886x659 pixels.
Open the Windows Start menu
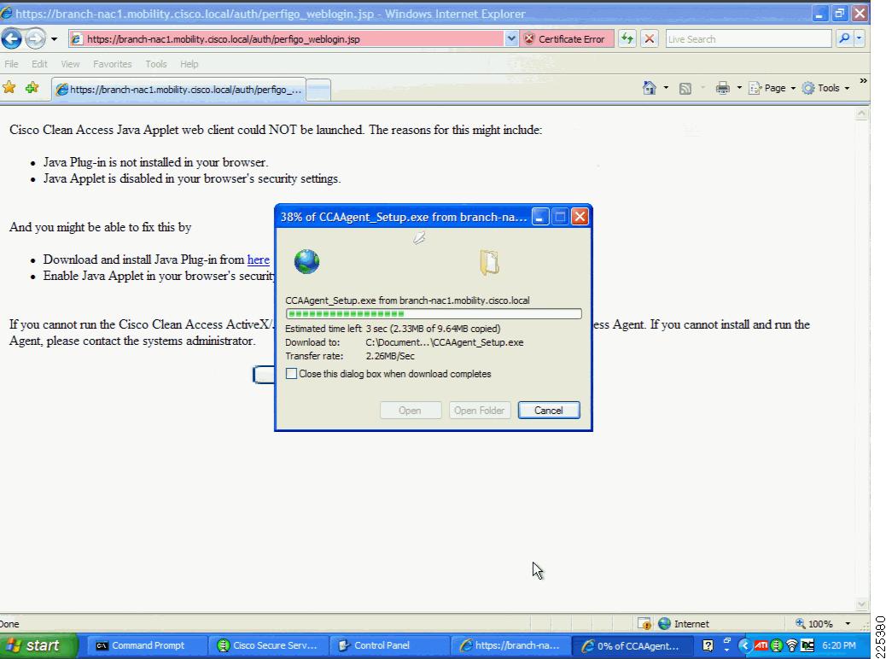(x=38, y=645)
